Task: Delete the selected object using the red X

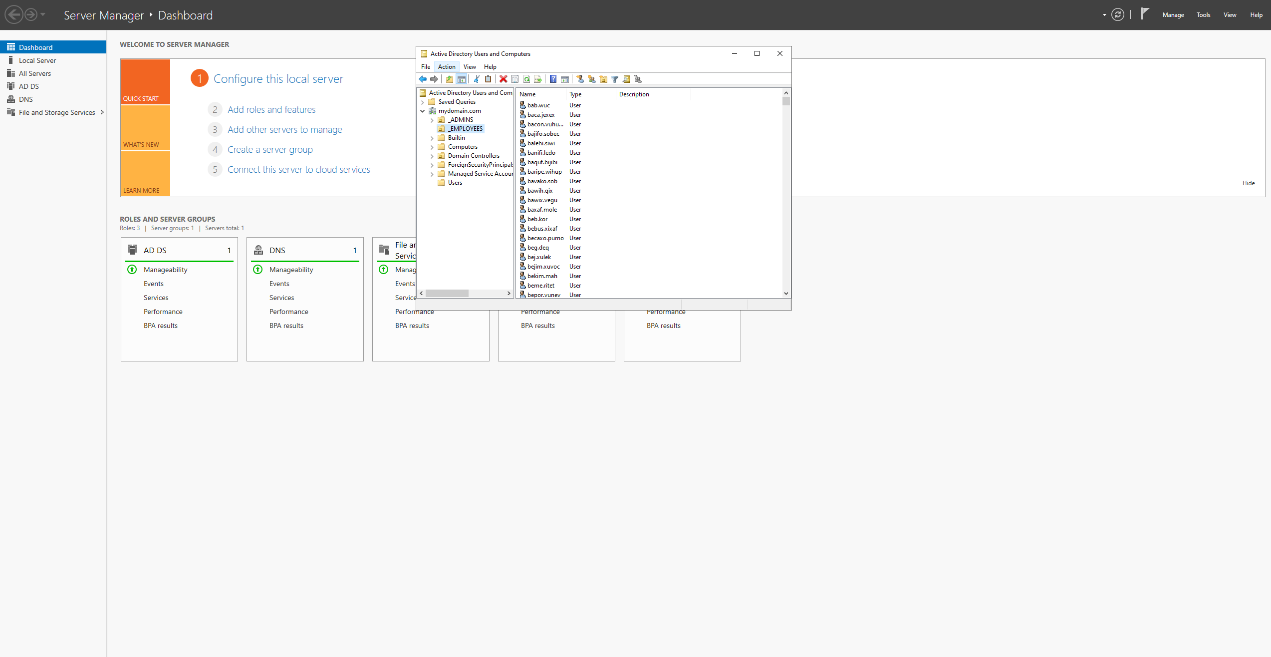Action: tap(503, 79)
